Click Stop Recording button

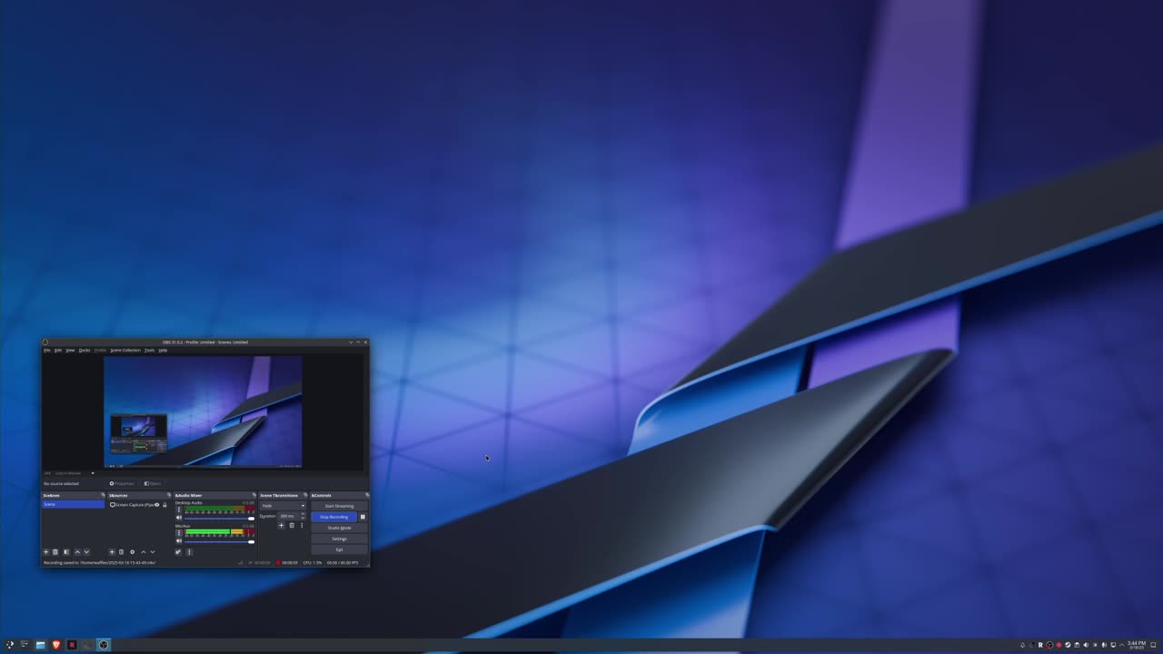[x=334, y=517]
